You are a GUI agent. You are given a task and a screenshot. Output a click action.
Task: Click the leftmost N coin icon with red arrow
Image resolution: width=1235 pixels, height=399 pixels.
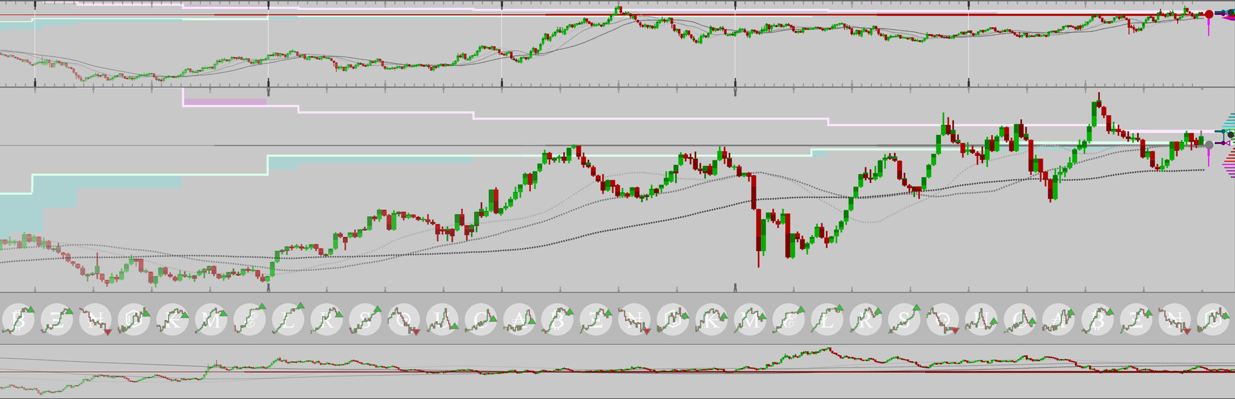pos(95,319)
